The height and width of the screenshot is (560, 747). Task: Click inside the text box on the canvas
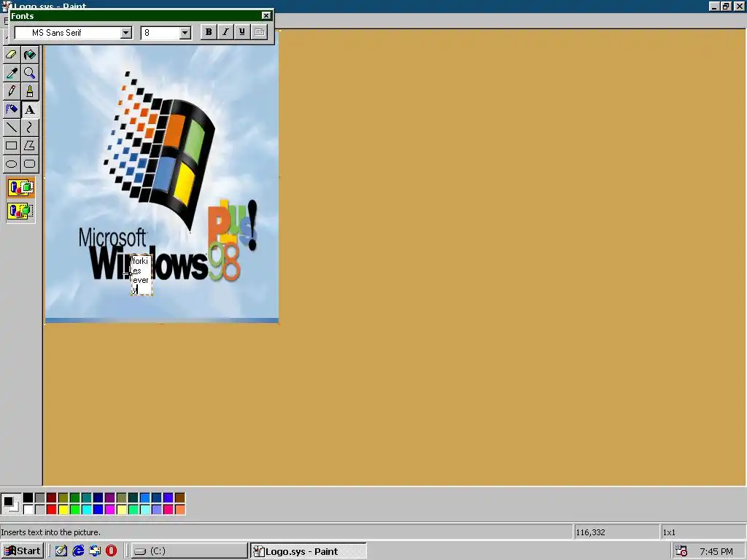coord(142,275)
